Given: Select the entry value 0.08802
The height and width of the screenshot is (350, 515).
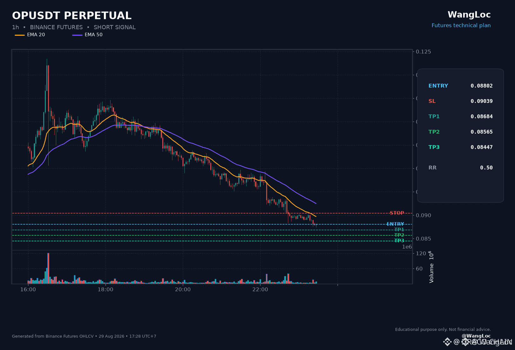Looking at the screenshot, I should (x=482, y=86).
